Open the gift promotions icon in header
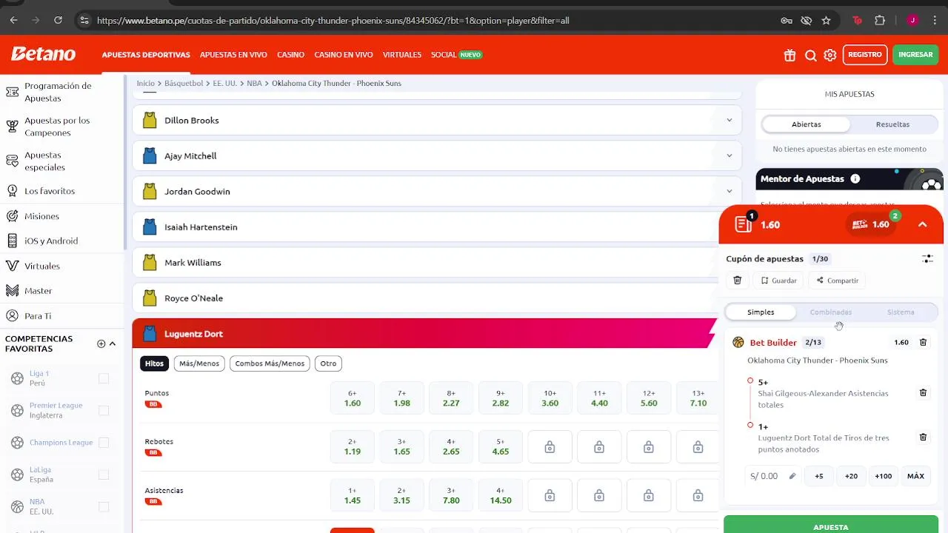The height and width of the screenshot is (533, 948). [790, 55]
